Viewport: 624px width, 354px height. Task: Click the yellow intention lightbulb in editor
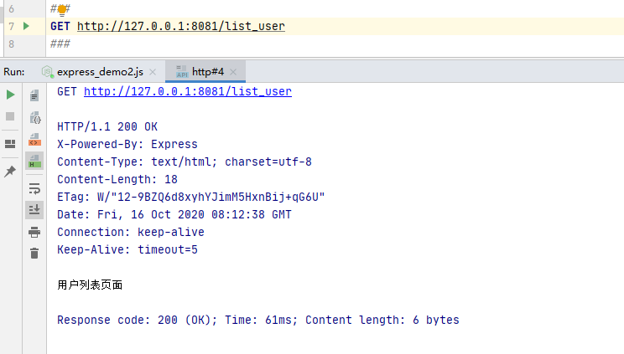[61, 10]
